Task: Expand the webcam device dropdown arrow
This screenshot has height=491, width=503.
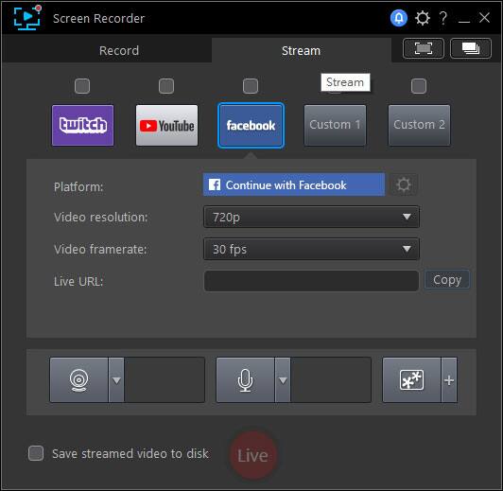Action: [116, 380]
